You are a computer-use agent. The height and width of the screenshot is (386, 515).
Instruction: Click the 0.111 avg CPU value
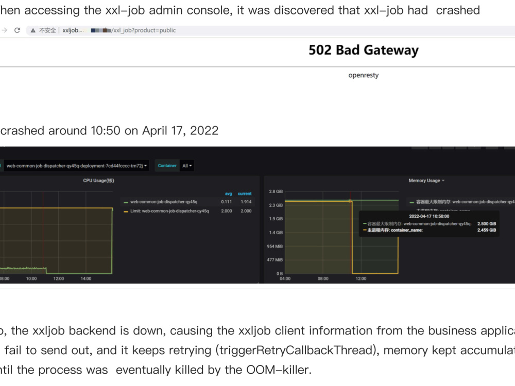click(x=226, y=202)
